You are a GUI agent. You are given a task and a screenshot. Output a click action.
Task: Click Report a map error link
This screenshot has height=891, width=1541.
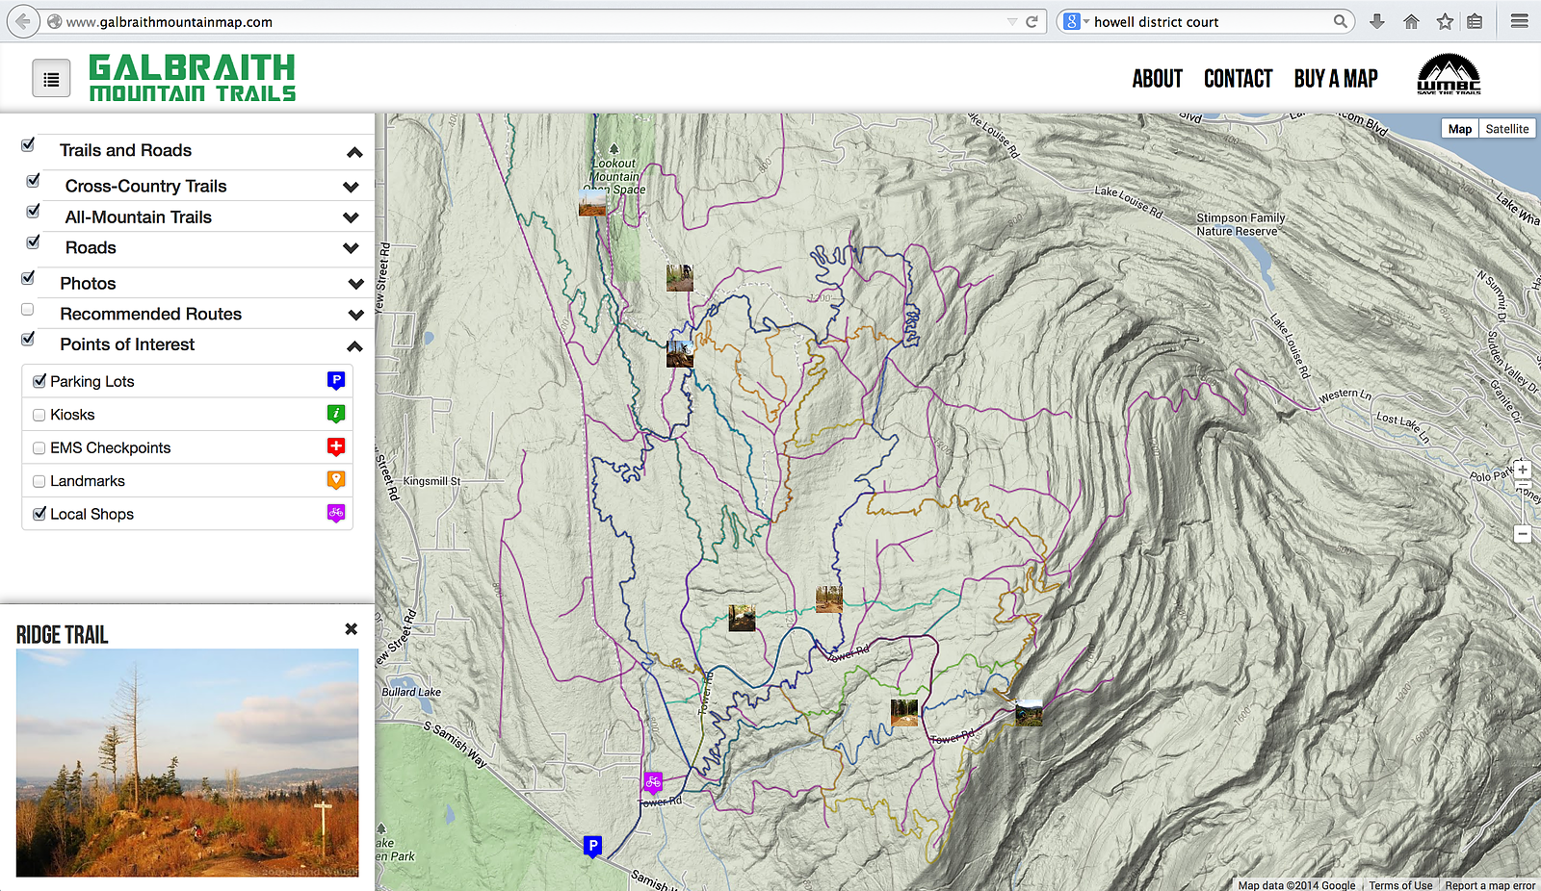click(1490, 885)
